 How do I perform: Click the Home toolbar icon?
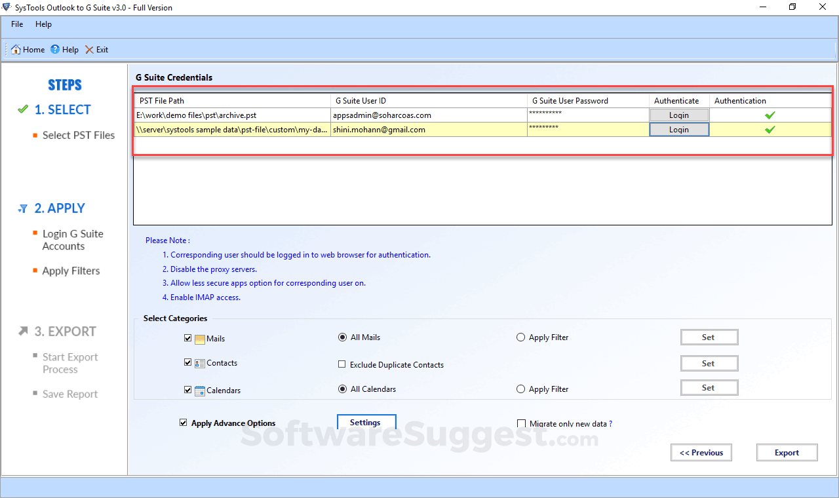[x=16, y=50]
